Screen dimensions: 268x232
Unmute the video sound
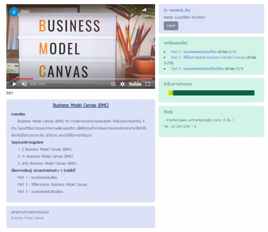[24, 84]
